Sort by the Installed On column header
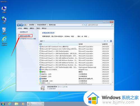 pos(107,44)
